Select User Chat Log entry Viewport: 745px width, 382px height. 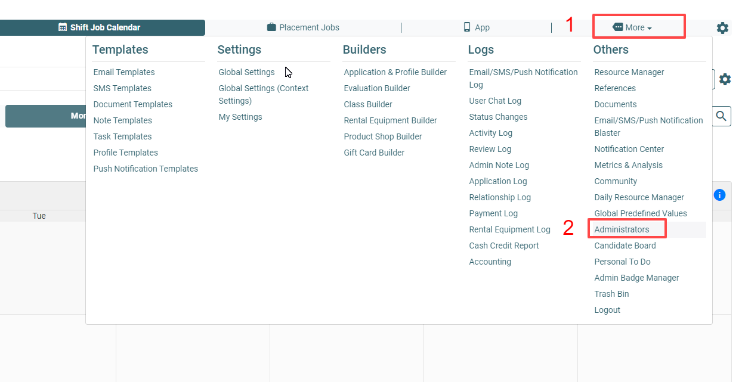[495, 101]
